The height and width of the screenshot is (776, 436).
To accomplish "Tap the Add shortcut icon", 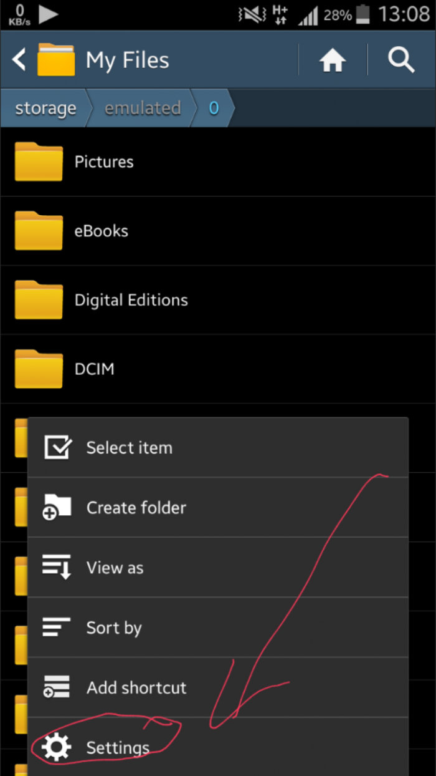I will [x=57, y=687].
